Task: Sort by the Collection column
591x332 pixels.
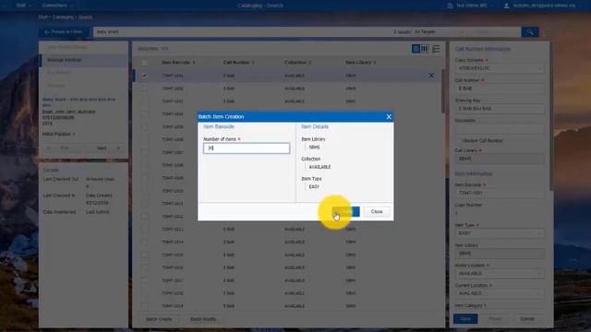Action: click(297, 63)
